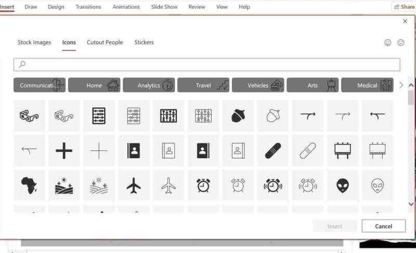This screenshot has width=416, height=253.
Task: Choose the solid billboard icon
Action: 343,150
